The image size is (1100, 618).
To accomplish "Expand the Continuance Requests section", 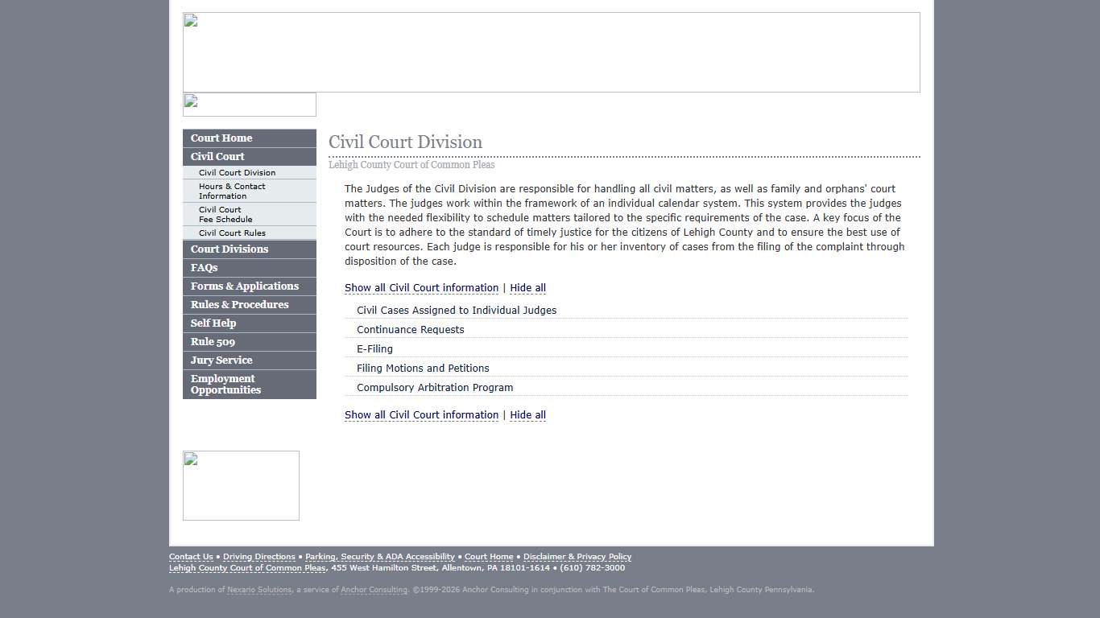I will 410,329.
